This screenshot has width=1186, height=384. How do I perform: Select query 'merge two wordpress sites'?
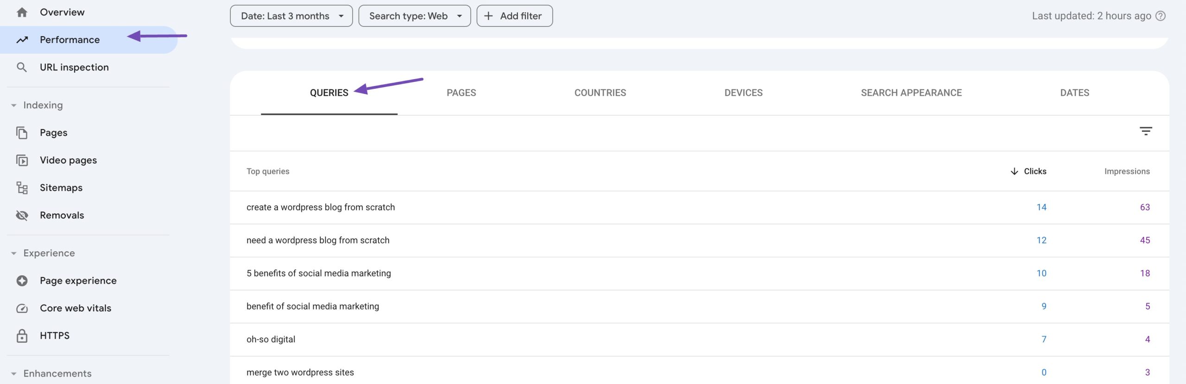coord(300,373)
